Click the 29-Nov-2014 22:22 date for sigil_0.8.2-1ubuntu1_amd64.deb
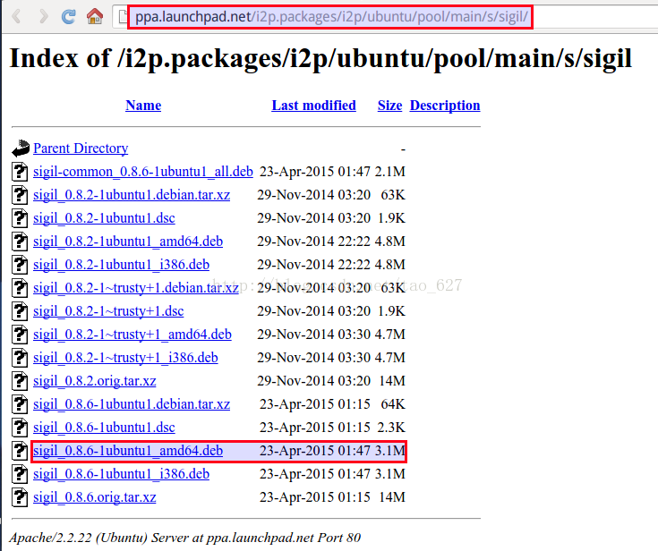Screen dimensions: 658x551 coord(314,242)
